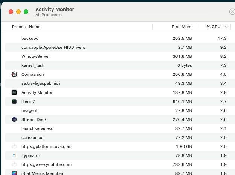Select the com.apple.AppleUserHIDDrivers row
This screenshot has width=235, height=175.
pos(120,47)
